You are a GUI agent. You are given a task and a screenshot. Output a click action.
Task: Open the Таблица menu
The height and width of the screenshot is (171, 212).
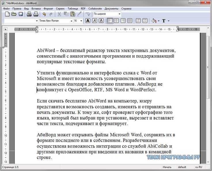click(x=73, y=9)
